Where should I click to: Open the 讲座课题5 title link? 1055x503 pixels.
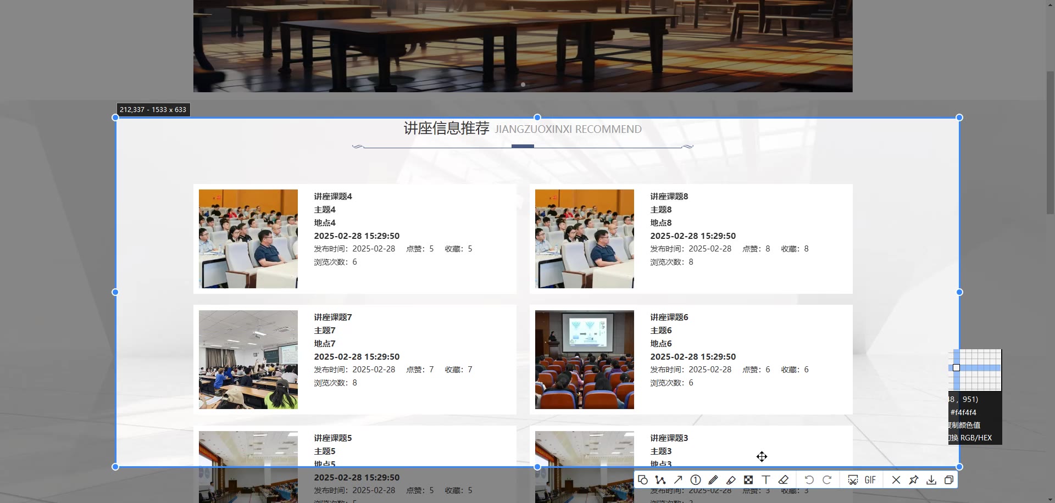[x=333, y=438]
